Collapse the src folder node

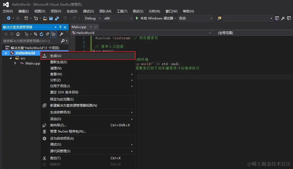[x=11, y=58]
